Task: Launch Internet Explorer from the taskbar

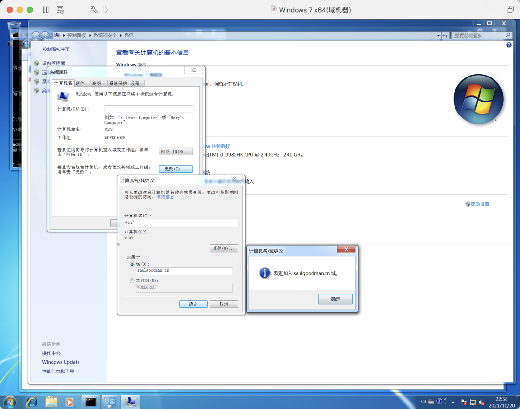Action: pyautogui.click(x=32, y=402)
